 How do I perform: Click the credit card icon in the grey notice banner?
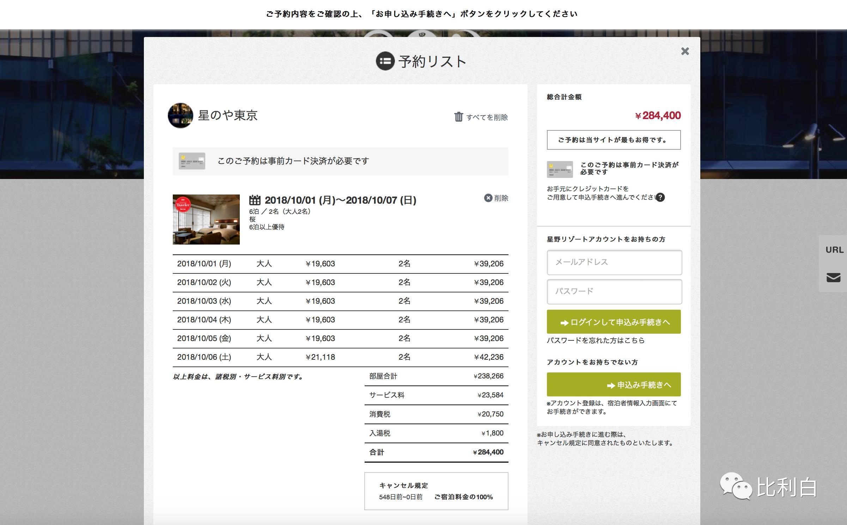[192, 161]
